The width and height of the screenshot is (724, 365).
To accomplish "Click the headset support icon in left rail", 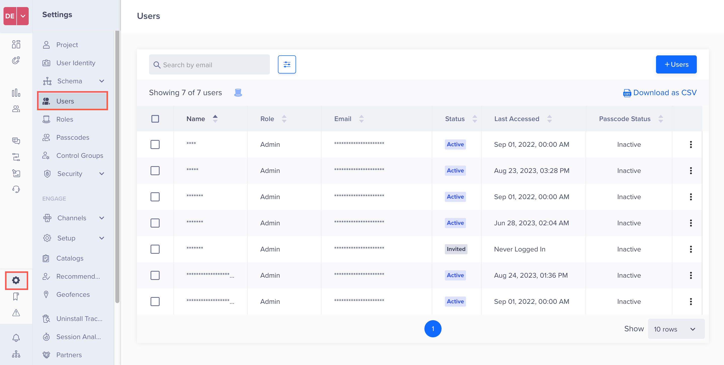I will click(x=16, y=189).
